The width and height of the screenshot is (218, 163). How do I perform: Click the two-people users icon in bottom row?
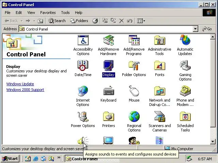[134, 141]
